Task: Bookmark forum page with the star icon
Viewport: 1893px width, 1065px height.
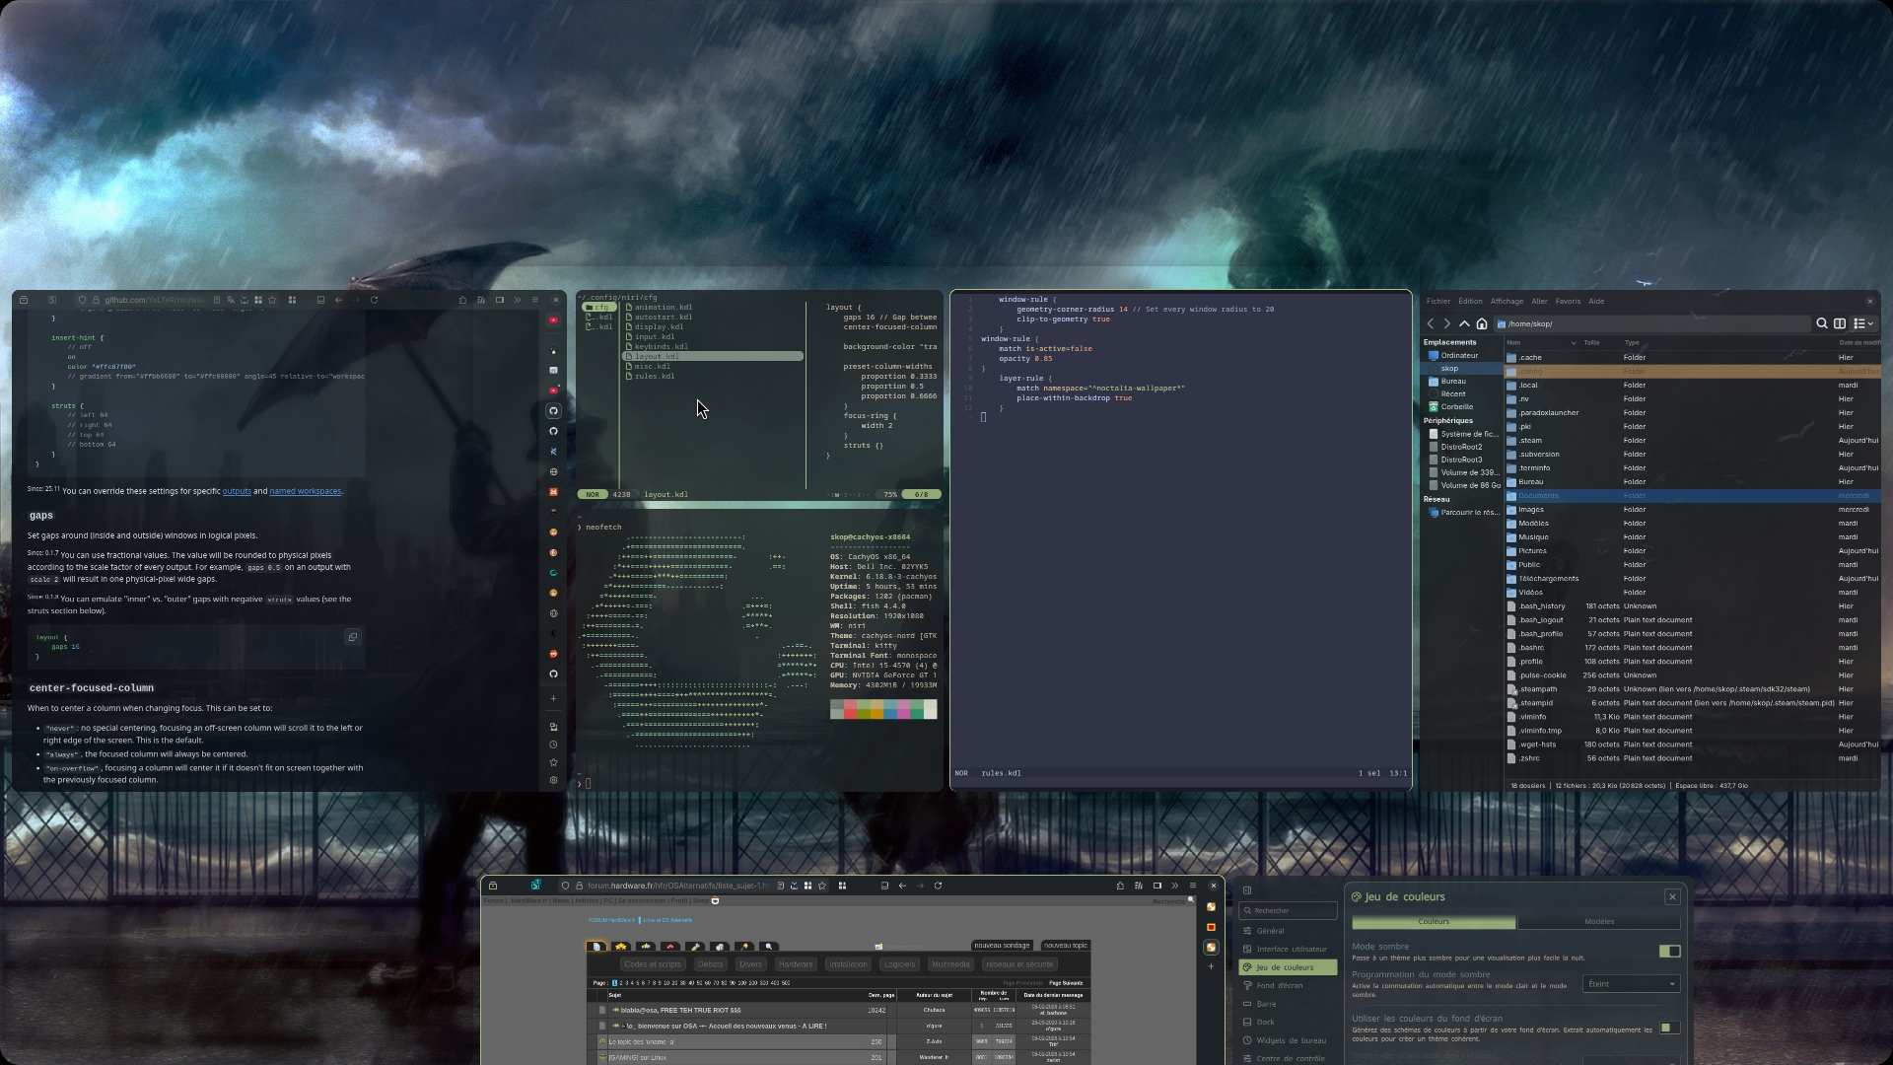Action: point(822,886)
